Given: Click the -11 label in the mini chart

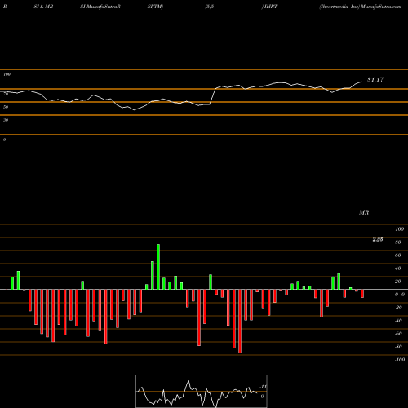Looking at the screenshot, I should 264,387.
